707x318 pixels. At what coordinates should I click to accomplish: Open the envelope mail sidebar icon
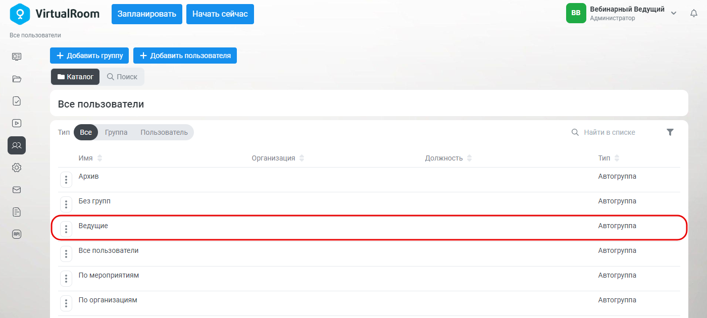[x=17, y=190]
